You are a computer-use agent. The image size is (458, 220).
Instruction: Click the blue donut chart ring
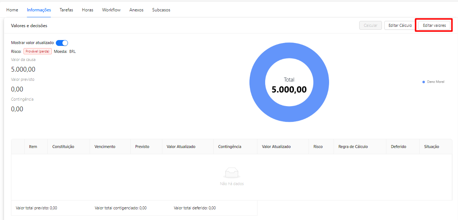[x=257, y=83]
